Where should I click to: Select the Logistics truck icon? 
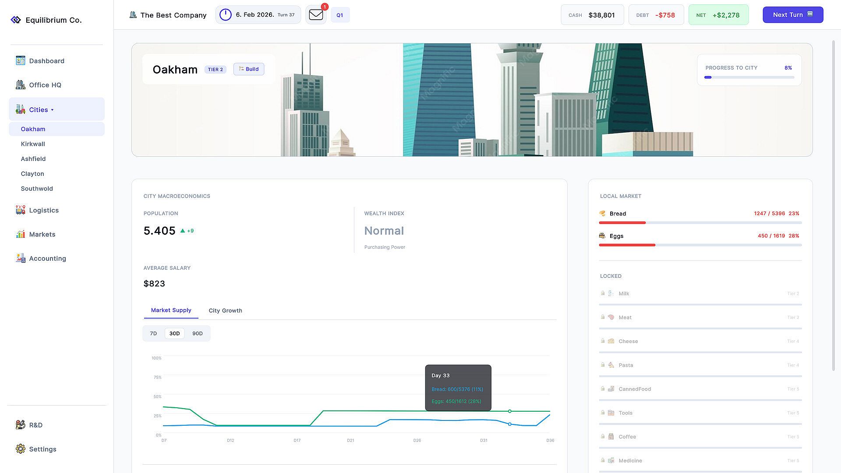tap(21, 210)
